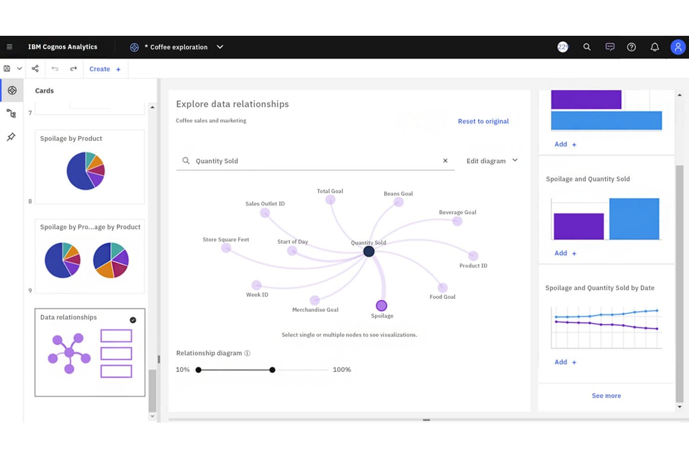Select the Cards panel icon in sidebar
The height and width of the screenshot is (459, 689).
(12, 90)
